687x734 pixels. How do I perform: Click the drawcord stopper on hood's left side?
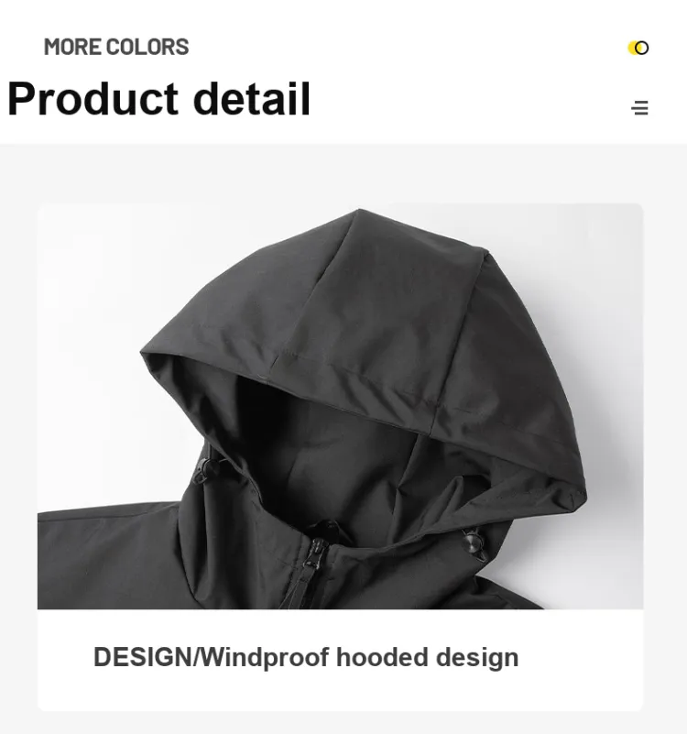click(207, 469)
